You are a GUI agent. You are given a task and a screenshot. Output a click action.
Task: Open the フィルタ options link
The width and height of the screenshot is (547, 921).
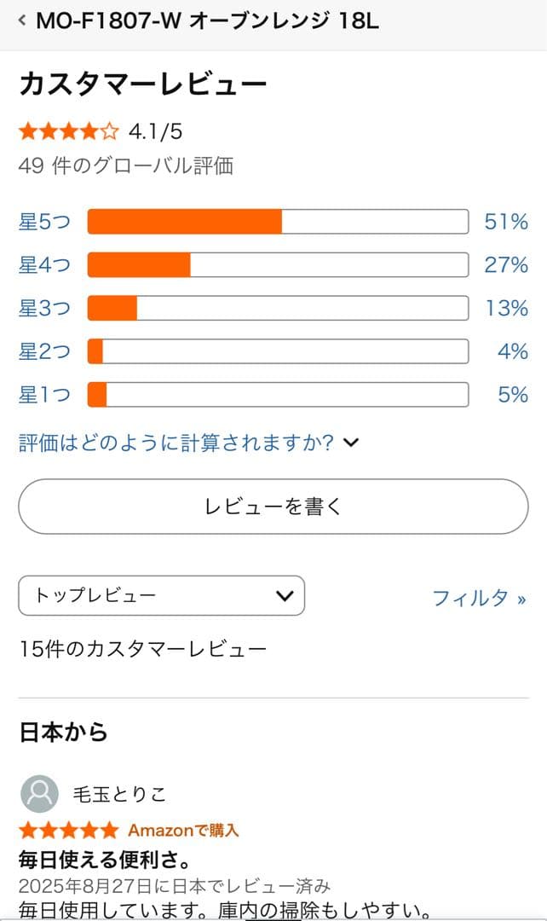pyautogui.click(x=479, y=598)
